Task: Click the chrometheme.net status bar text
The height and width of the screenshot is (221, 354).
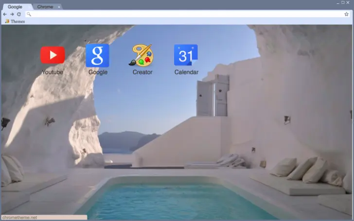Action: point(19,218)
